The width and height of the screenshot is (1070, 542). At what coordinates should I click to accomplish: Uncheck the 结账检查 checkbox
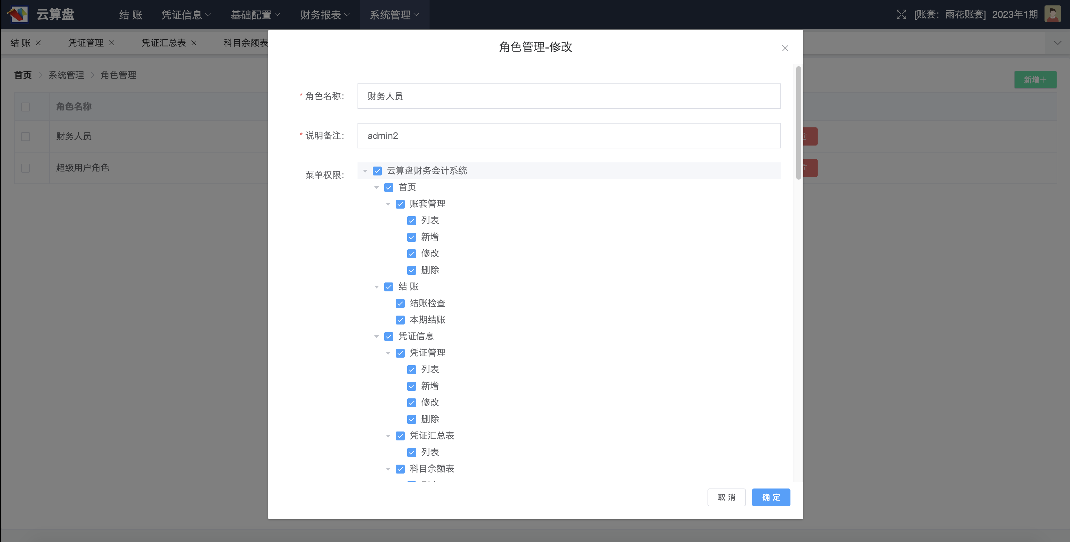pos(400,303)
